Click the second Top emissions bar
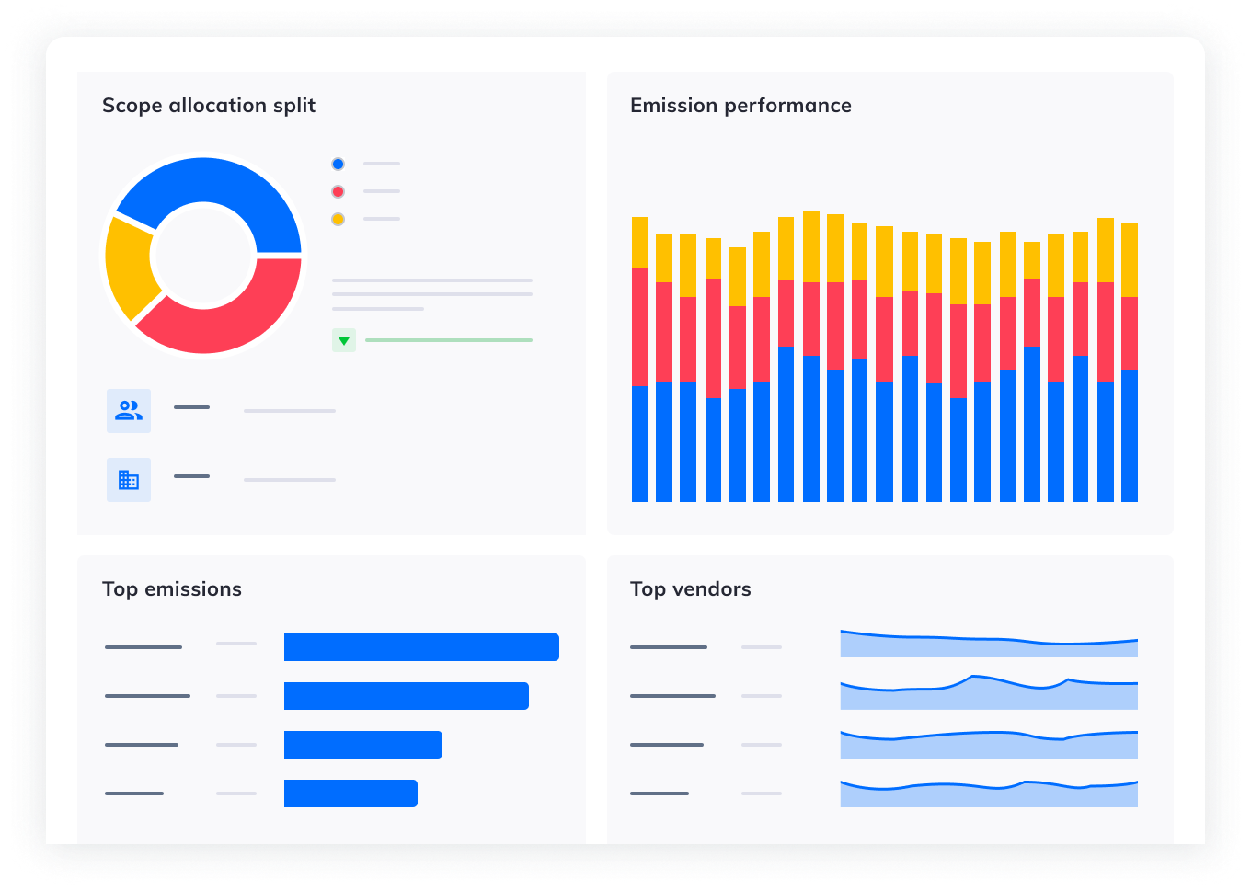 [x=406, y=696]
